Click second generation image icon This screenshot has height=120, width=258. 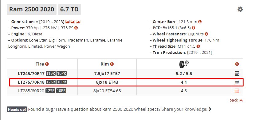73,22
